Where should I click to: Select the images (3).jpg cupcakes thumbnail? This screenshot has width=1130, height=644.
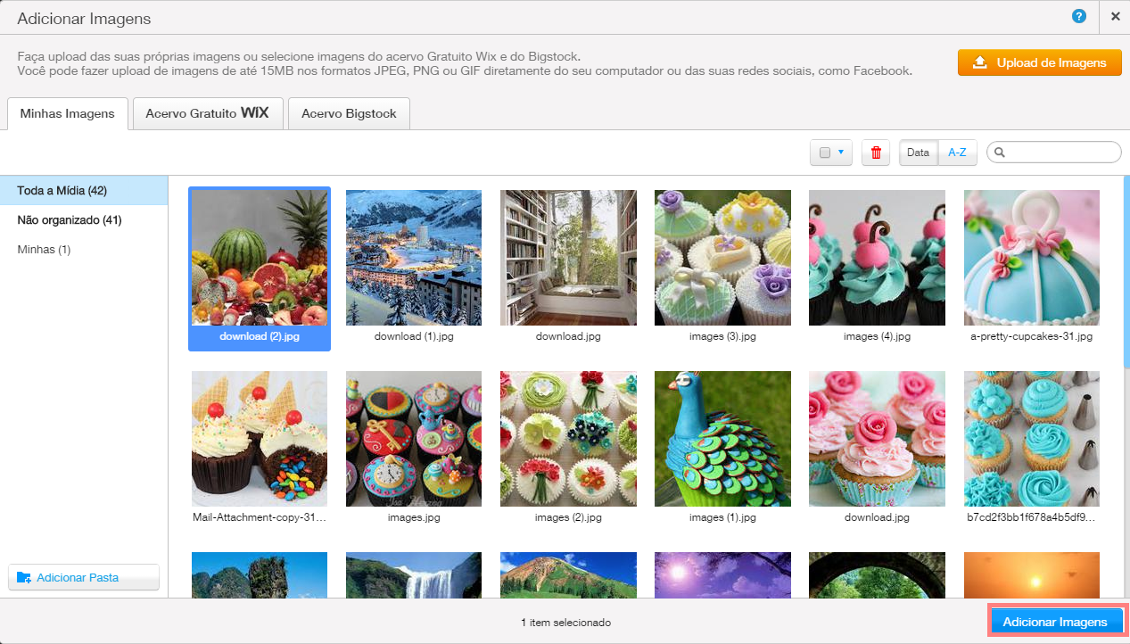722,258
